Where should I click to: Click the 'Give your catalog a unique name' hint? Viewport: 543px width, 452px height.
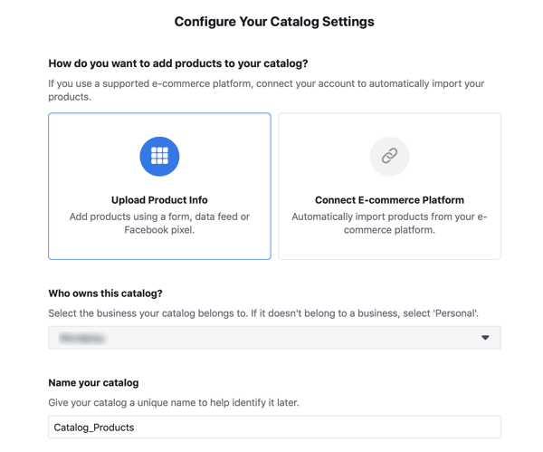point(174,403)
